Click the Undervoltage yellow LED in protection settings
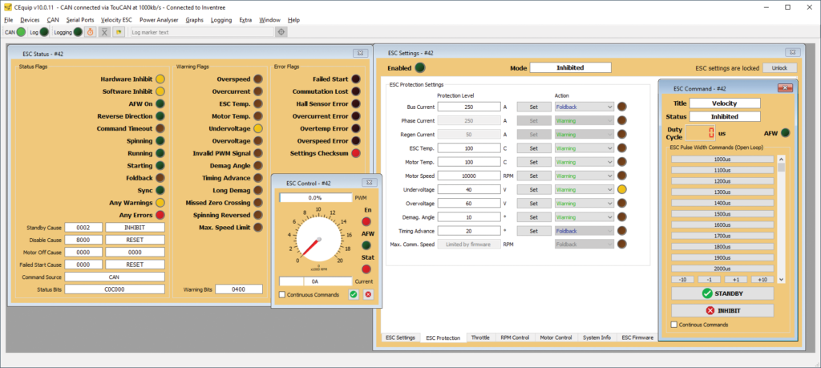The image size is (821, 368). [x=622, y=189]
